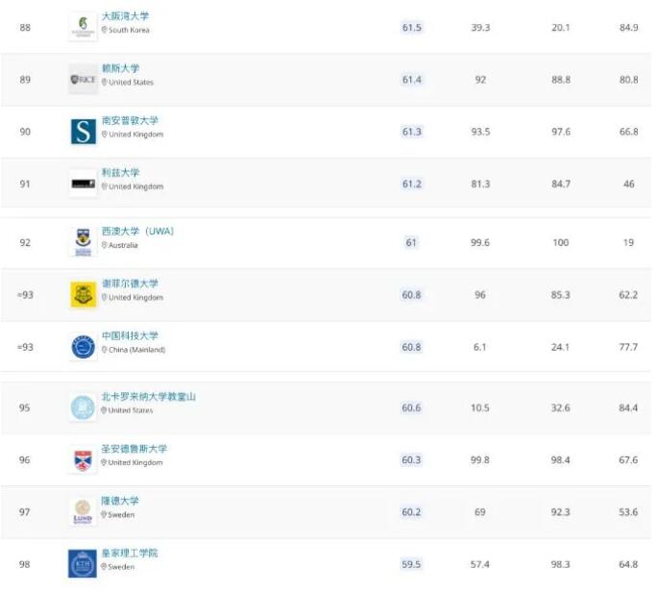Open the 南安普敦大学 link
659x592 pixels.
(x=130, y=121)
